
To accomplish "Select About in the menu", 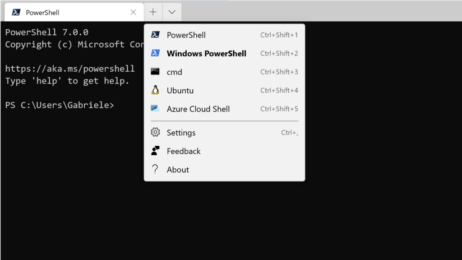I will (225, 170).
